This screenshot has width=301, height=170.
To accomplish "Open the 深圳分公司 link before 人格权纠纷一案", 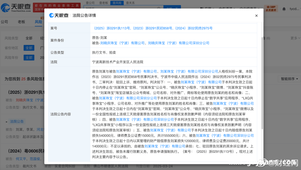I will (189, 71).
